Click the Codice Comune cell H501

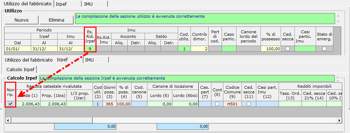pyautogui.click(x=232, y=104)
